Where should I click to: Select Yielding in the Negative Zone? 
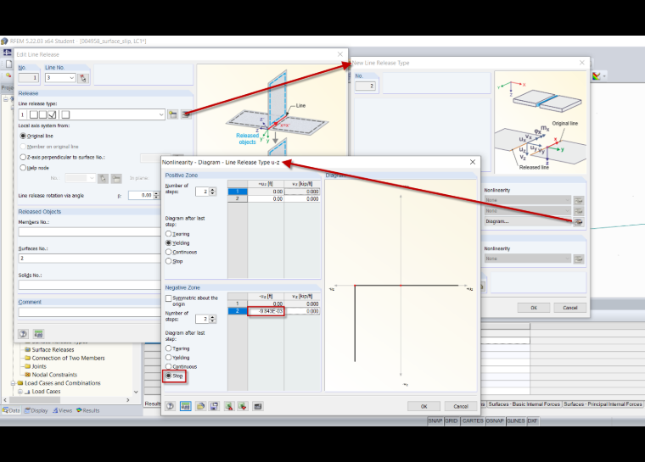[169, 357]
